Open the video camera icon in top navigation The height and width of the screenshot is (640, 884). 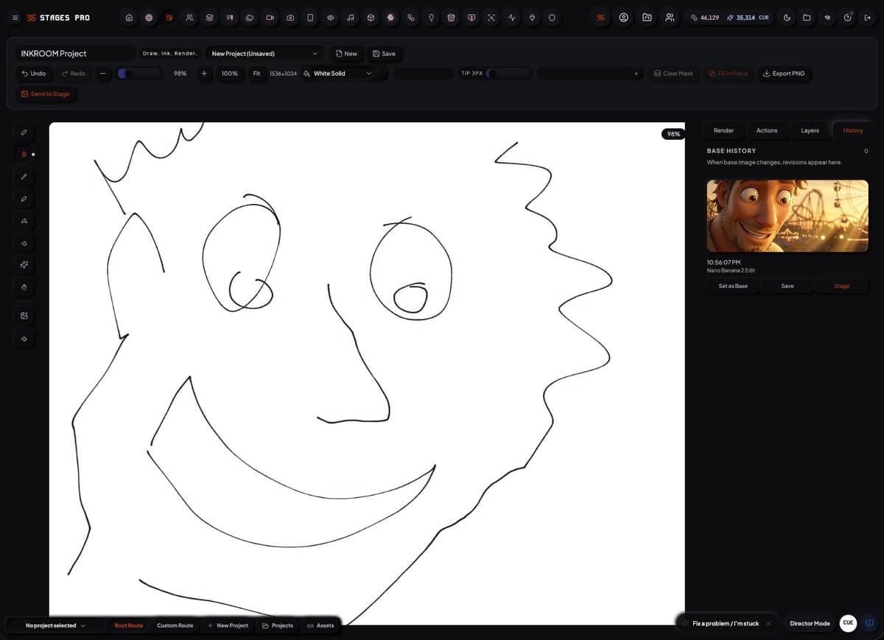coord(270,18)
